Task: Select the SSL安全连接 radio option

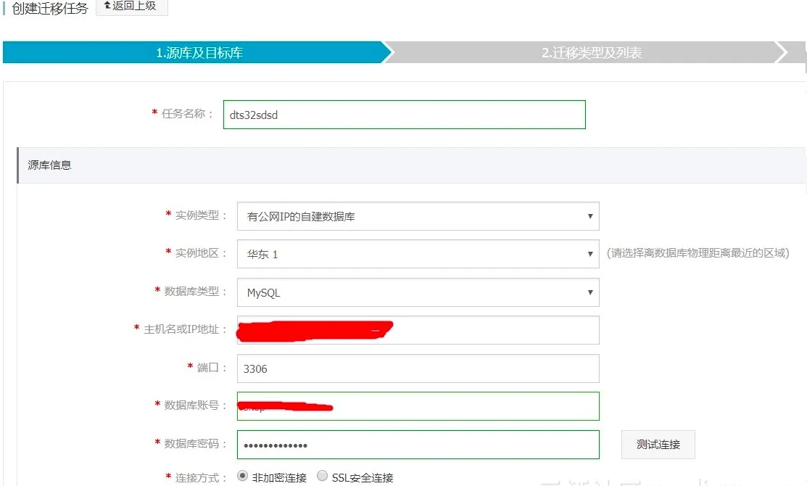Action: (x=323, y=477)
